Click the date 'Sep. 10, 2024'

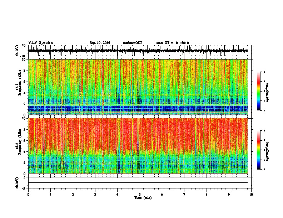100,43
